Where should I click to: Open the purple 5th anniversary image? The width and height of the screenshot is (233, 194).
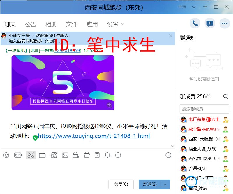point(63,83)
